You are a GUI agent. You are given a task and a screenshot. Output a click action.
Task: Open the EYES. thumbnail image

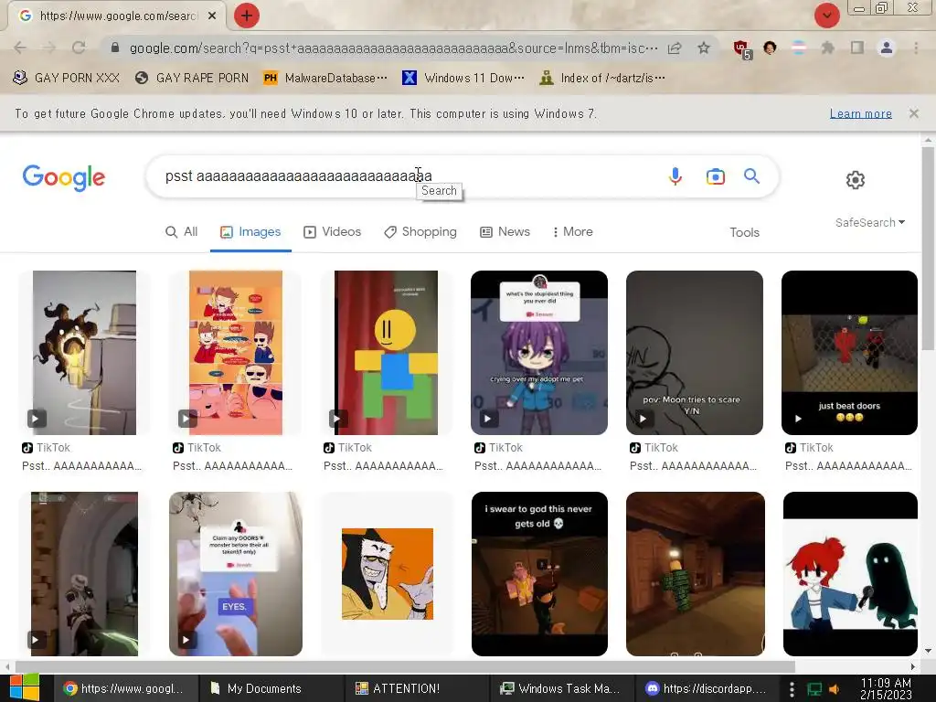[x=236, y=574]
